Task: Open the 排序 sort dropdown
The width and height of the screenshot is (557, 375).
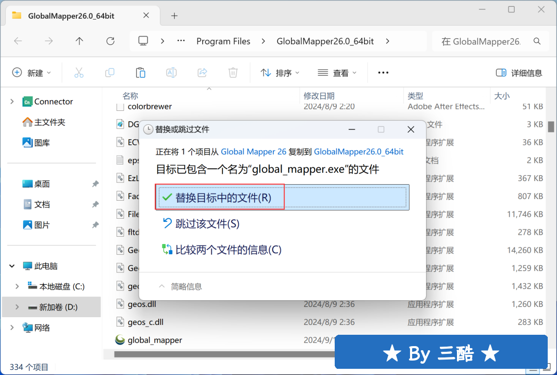Action: 280,73
